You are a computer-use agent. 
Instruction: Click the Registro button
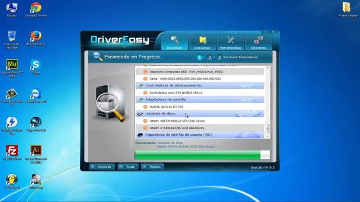click(152, 167)
